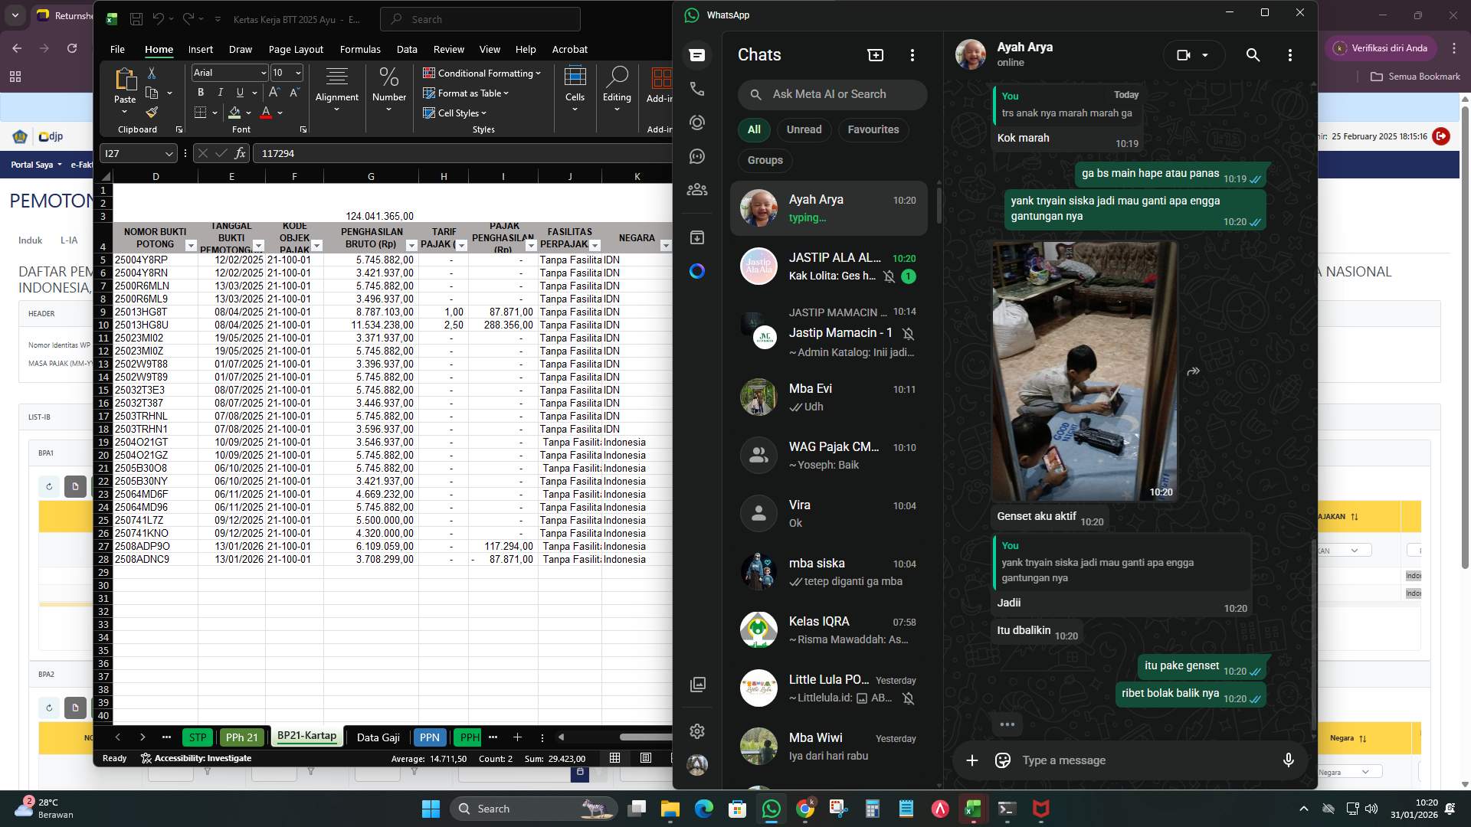Expand the fill color dropdown arrow
Image resolution: width=1471 pixels, height=827 pixels.
[x=247, y=113]
